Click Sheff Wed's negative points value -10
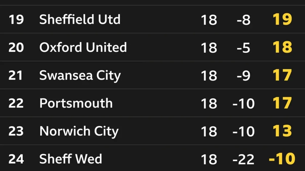This screenshot has height=171, width=305. coord(282,159)
